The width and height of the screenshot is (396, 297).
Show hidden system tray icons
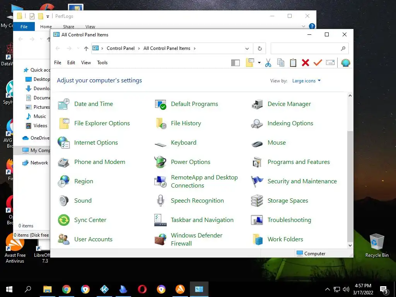327,289
